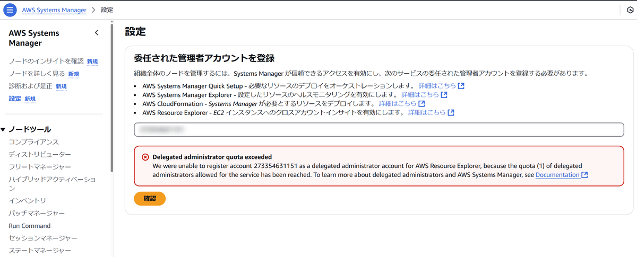Click 詳細はこちら link for Quick Setup

[x=437, y=86]
